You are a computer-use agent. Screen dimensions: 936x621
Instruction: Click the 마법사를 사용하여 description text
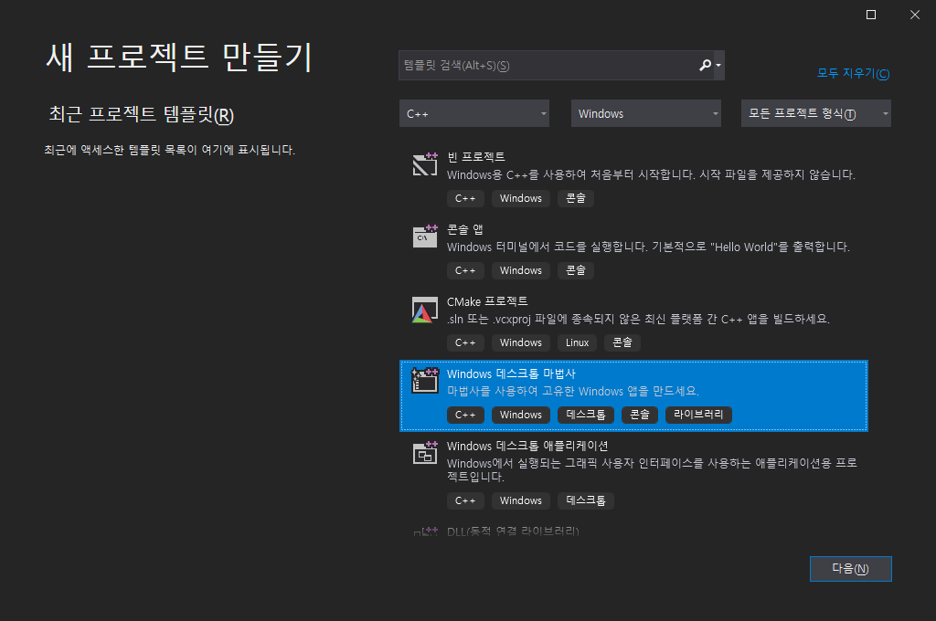click(x=573, y=392)
